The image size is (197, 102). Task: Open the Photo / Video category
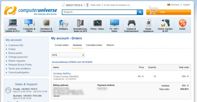click(x=97, y=25)
